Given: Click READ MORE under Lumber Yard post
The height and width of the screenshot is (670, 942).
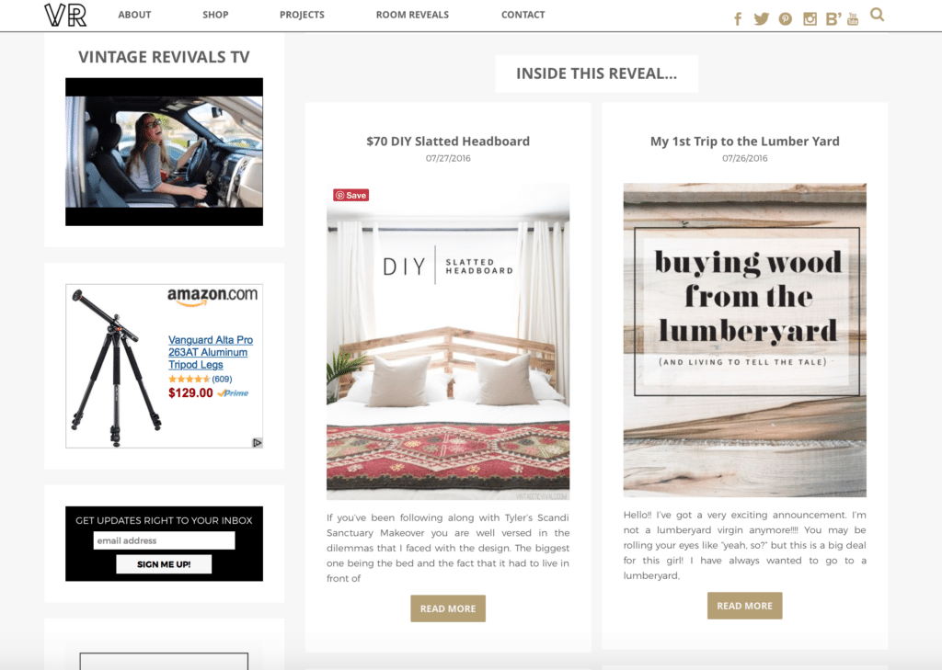Looking at the screenshot, I should coord(744,606).
